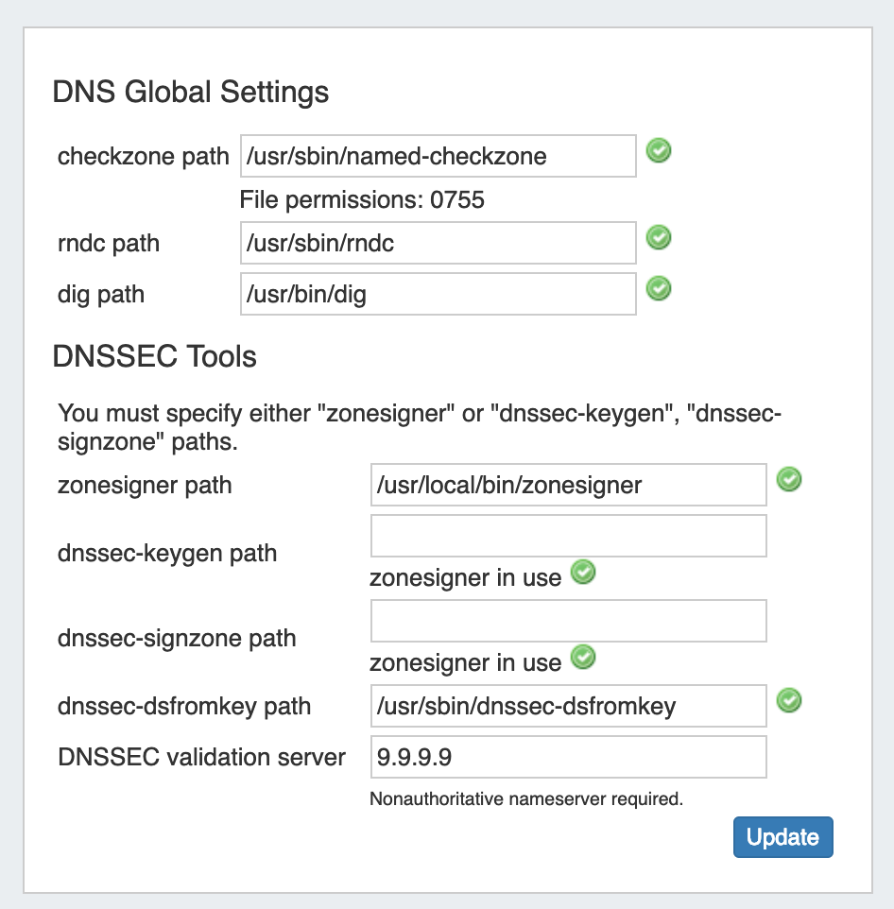Focus the checkzone path input field

(438, 156)
